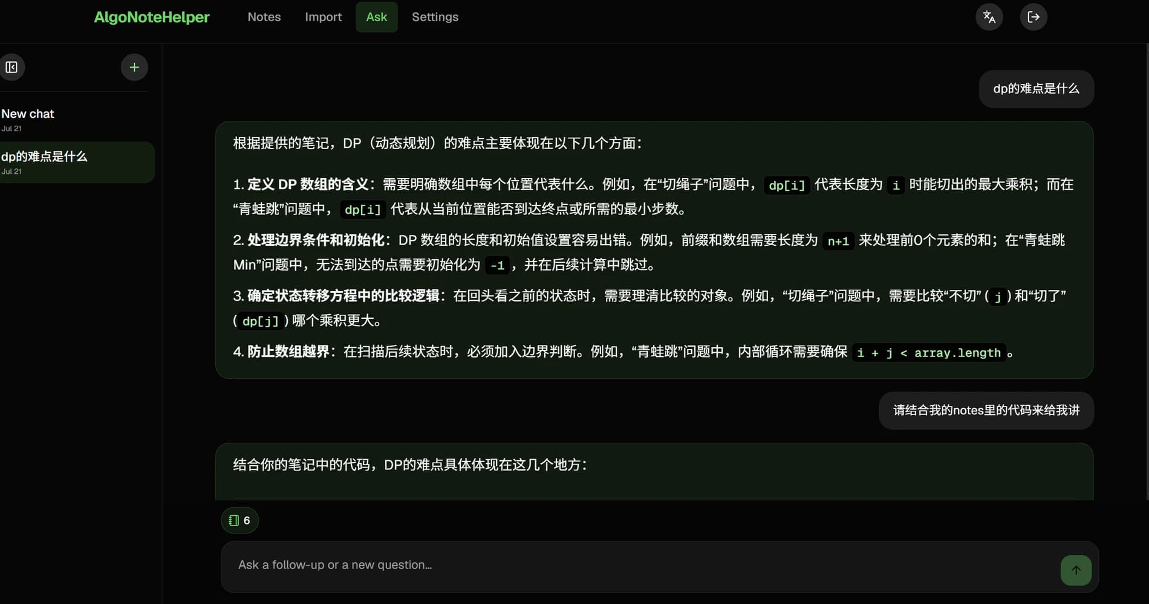Open the "New chat" conversation
This screenshot has height=604, width=1149.
pyautogui.click(x=76, y=120)
